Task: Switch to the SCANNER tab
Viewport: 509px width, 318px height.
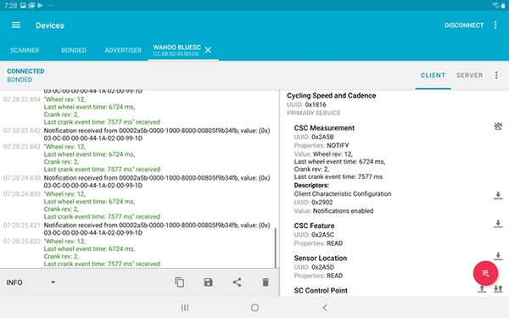Action: tap(25, 50)
